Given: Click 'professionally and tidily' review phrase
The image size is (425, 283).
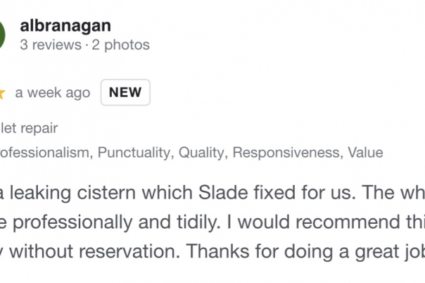Looking at the screenshot, I should pyautogui.click(x=115, y=222).
